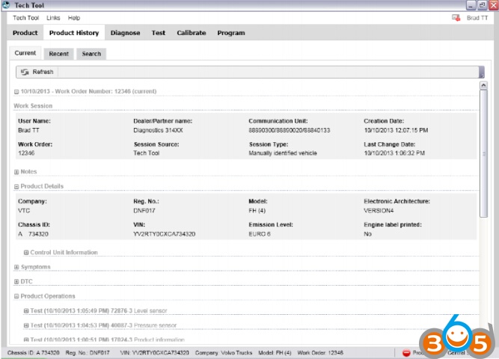Click the scrollbar up arrow

483,85
